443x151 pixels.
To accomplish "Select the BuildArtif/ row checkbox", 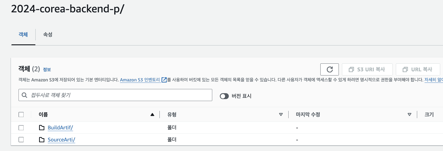I will tap(21, 128).
